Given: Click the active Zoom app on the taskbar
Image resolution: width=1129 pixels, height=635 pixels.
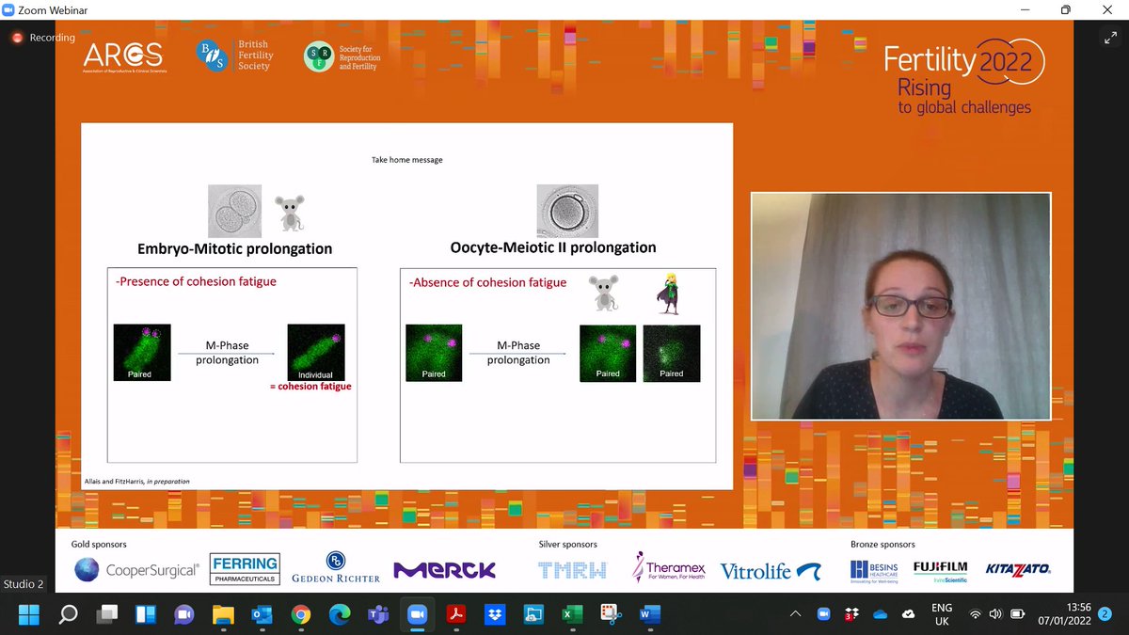Looking at the screenshot, I should [x=417, y=614].
